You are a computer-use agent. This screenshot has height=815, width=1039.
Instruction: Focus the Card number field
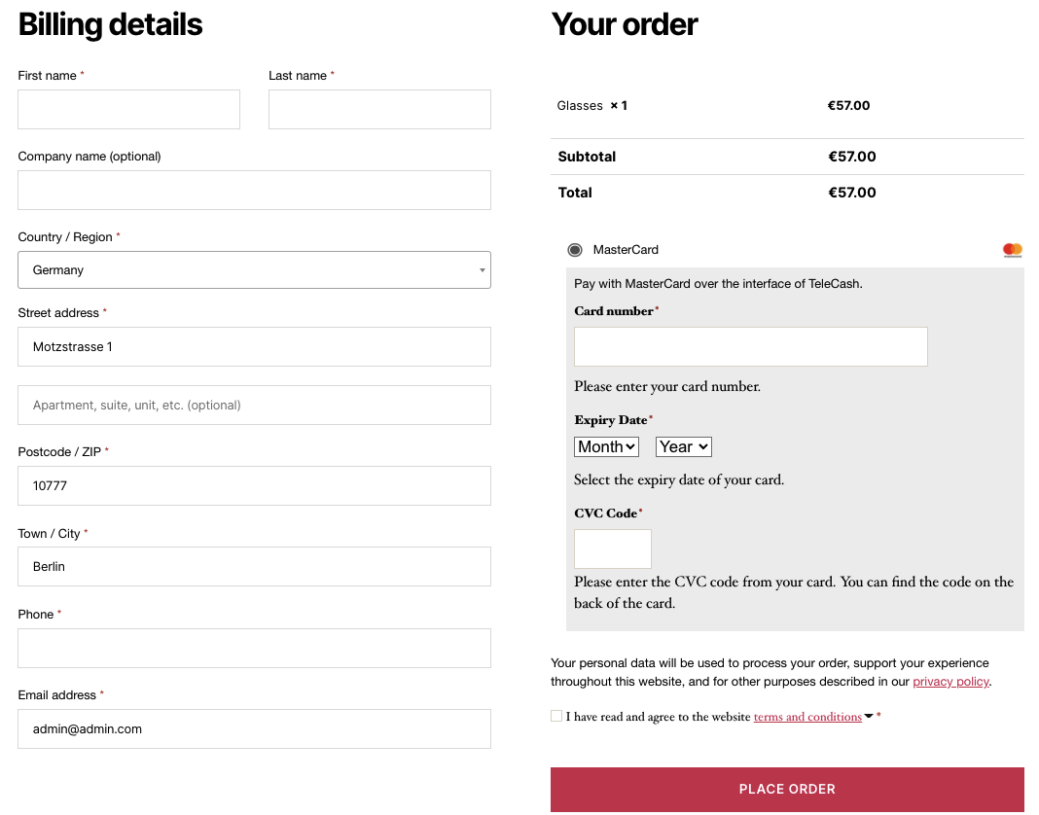coord(750,347)
